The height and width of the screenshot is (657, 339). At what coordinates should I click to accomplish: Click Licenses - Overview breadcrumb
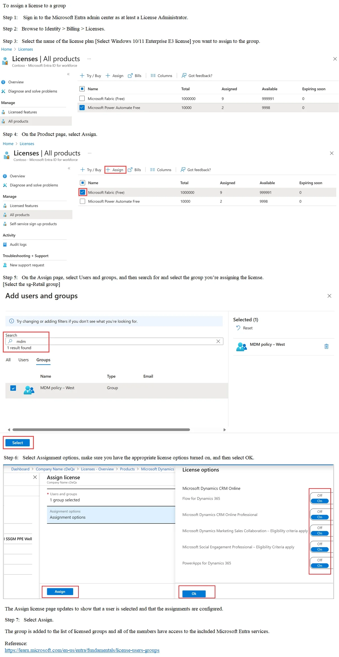point(97,469)
